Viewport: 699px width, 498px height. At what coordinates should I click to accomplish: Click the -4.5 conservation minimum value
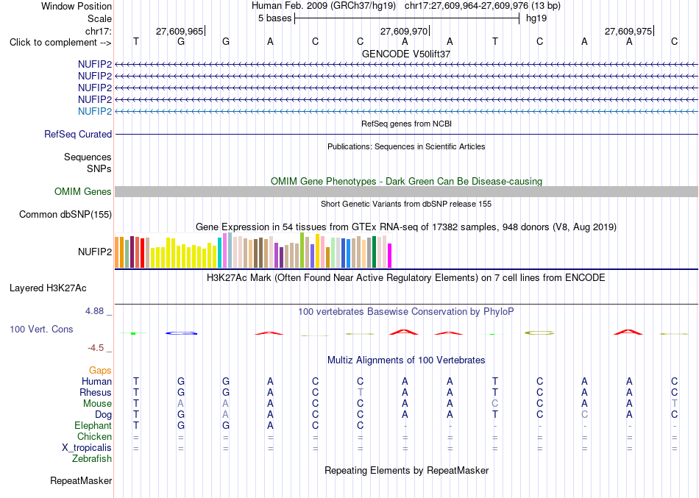[x=96, y=348]
